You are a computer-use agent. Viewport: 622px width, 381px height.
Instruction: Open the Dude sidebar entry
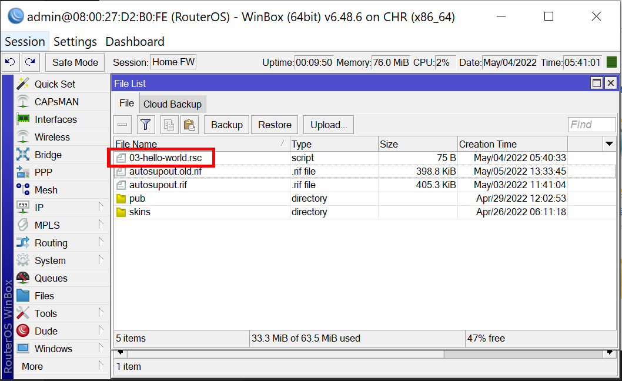pyautogui.click(x=46, y=331)
